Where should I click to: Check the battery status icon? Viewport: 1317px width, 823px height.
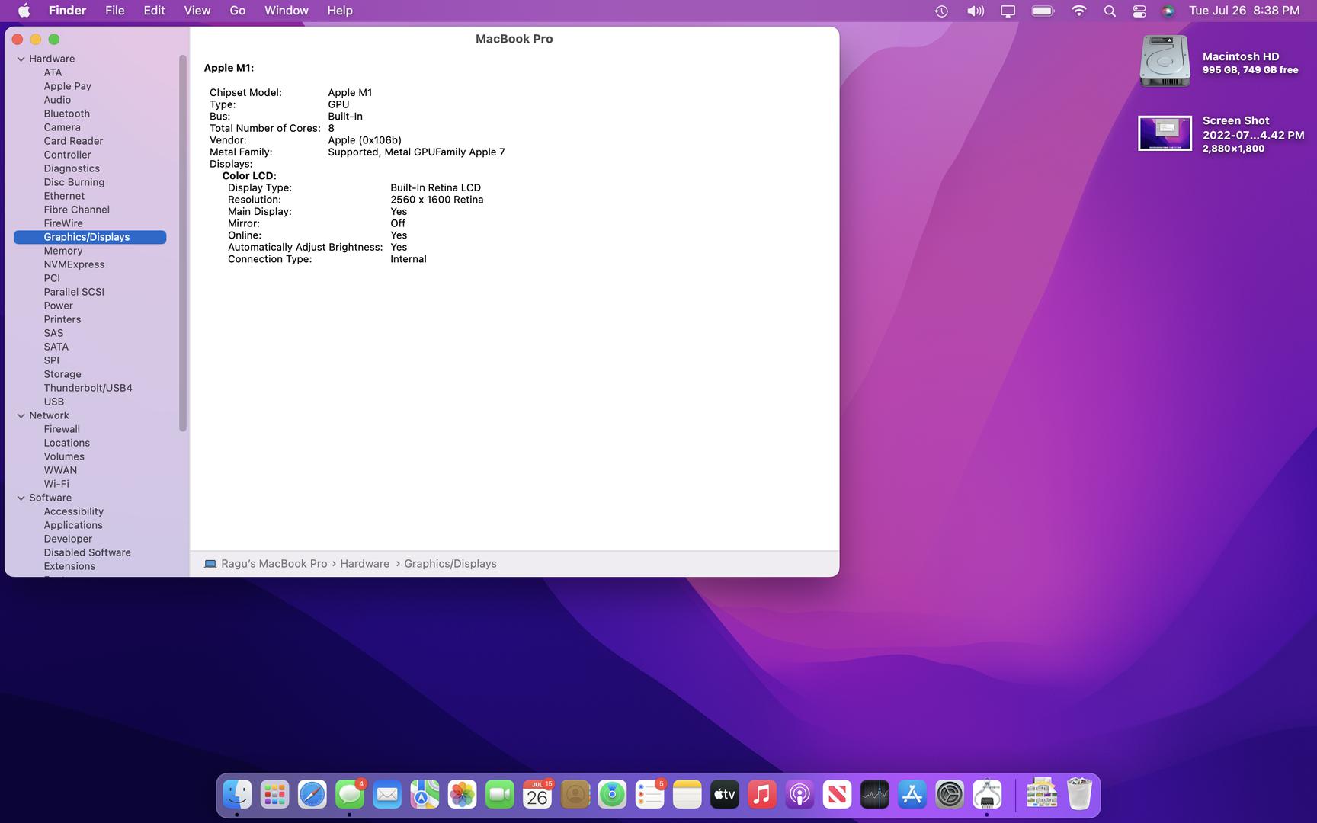tap(1043, 11)
